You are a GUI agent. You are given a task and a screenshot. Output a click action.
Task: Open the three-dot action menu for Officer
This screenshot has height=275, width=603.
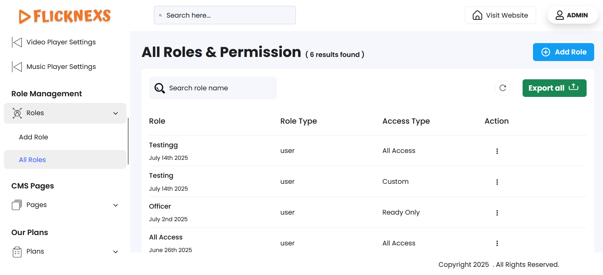point(497,213)
